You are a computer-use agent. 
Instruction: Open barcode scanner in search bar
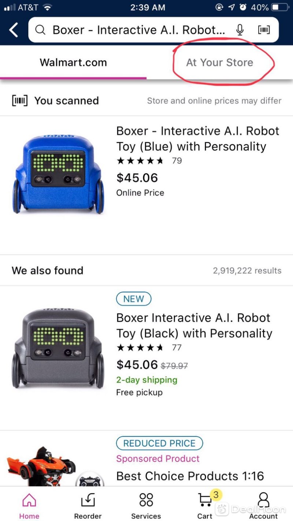click(264, 30)
